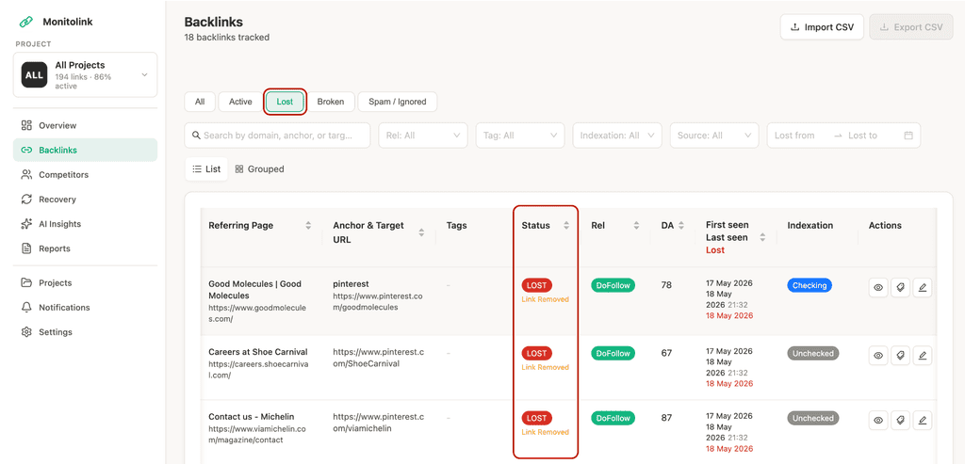
Task: Open the Indexation: All dropdown
Action: (x=617, y=136)
